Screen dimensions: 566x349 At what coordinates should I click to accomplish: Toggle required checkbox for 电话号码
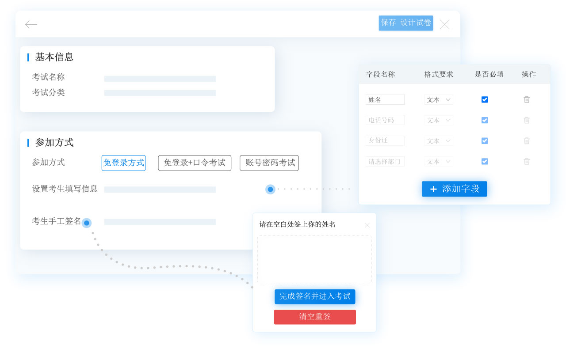click(485, 120)
